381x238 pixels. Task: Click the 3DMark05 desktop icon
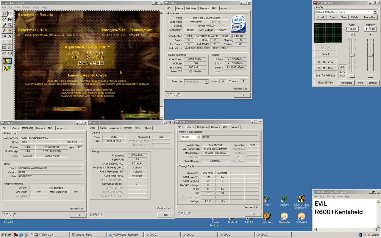click(x=301, y=218)
